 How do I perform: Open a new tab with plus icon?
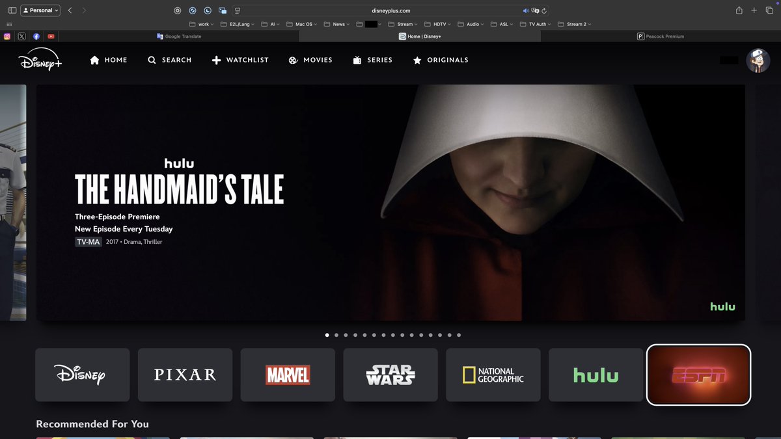point(754,10)
